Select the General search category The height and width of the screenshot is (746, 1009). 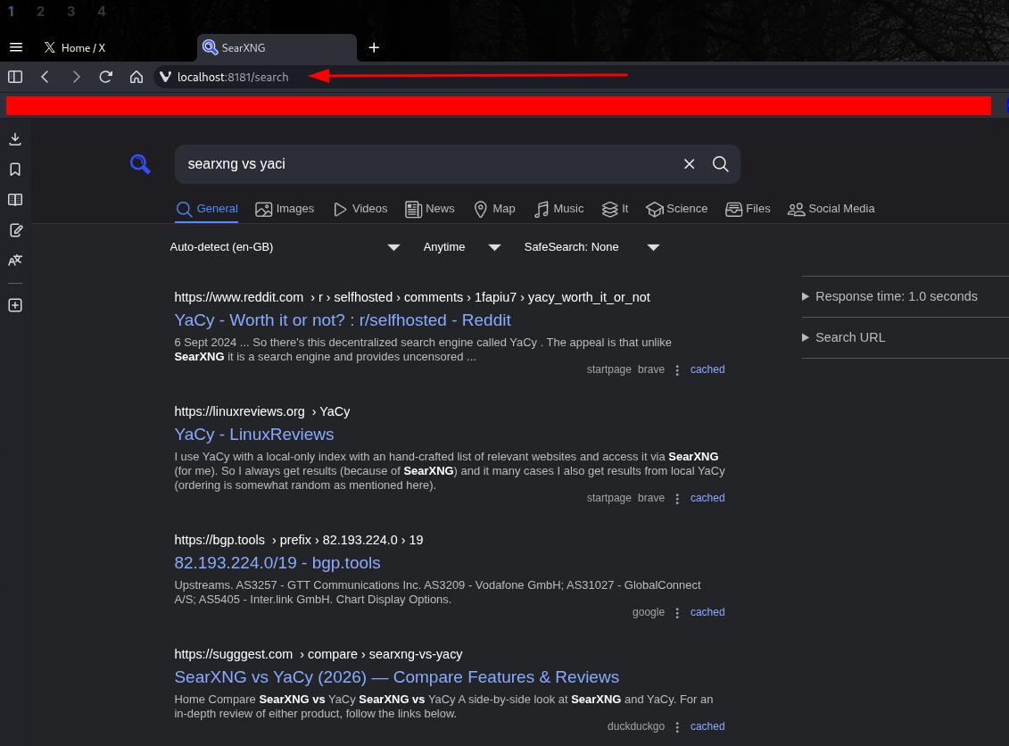click(207, 209)
